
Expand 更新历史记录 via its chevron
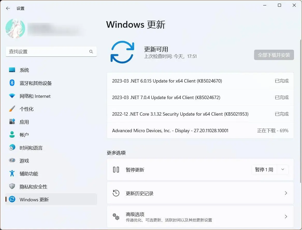click(x=286, y=193)
